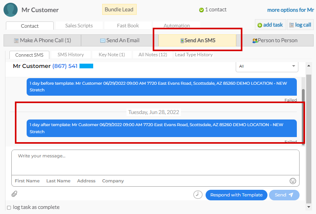Click the Send button

coord(284,195)
